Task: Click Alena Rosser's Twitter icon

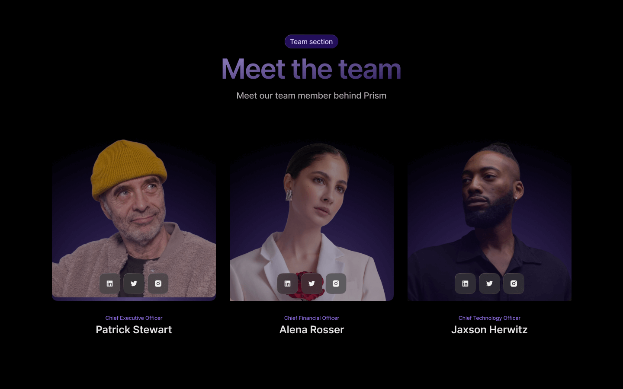Action: [x=311, y=284]
